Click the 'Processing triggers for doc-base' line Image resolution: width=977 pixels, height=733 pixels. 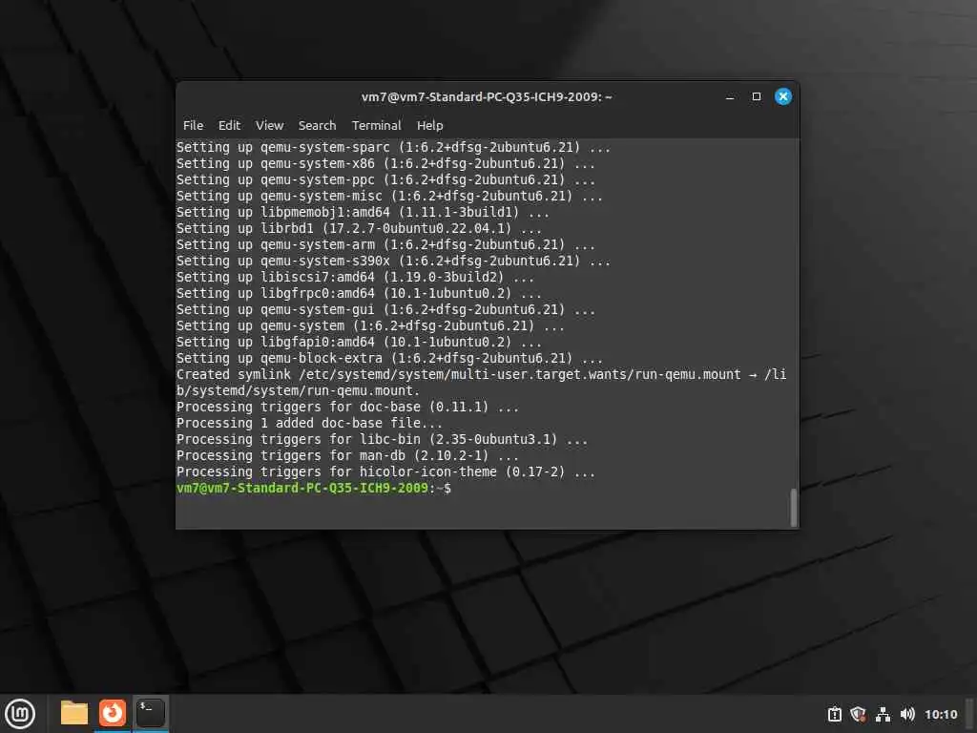[x=347, y=407]
